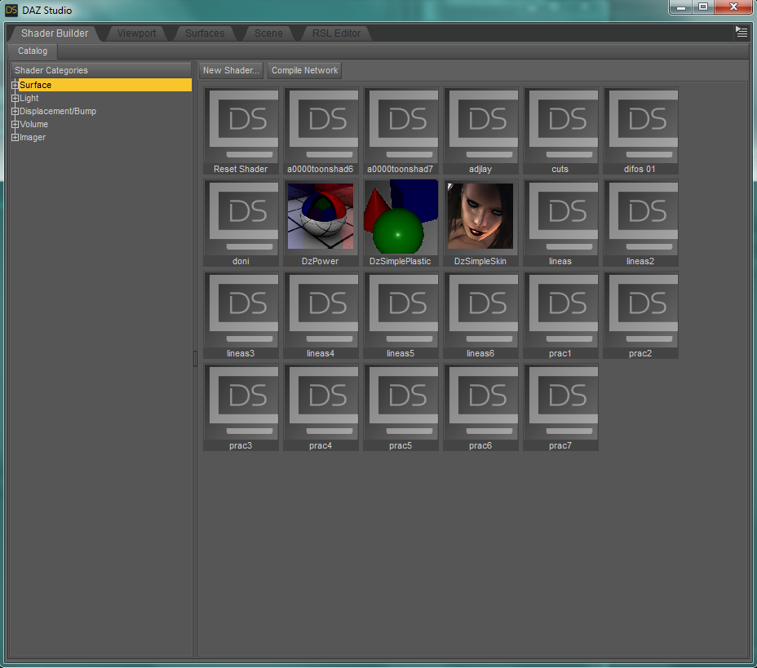Select the prac1 shader icon
The image size is (757, 668).
pyautogui.click(x=560, y=315)
